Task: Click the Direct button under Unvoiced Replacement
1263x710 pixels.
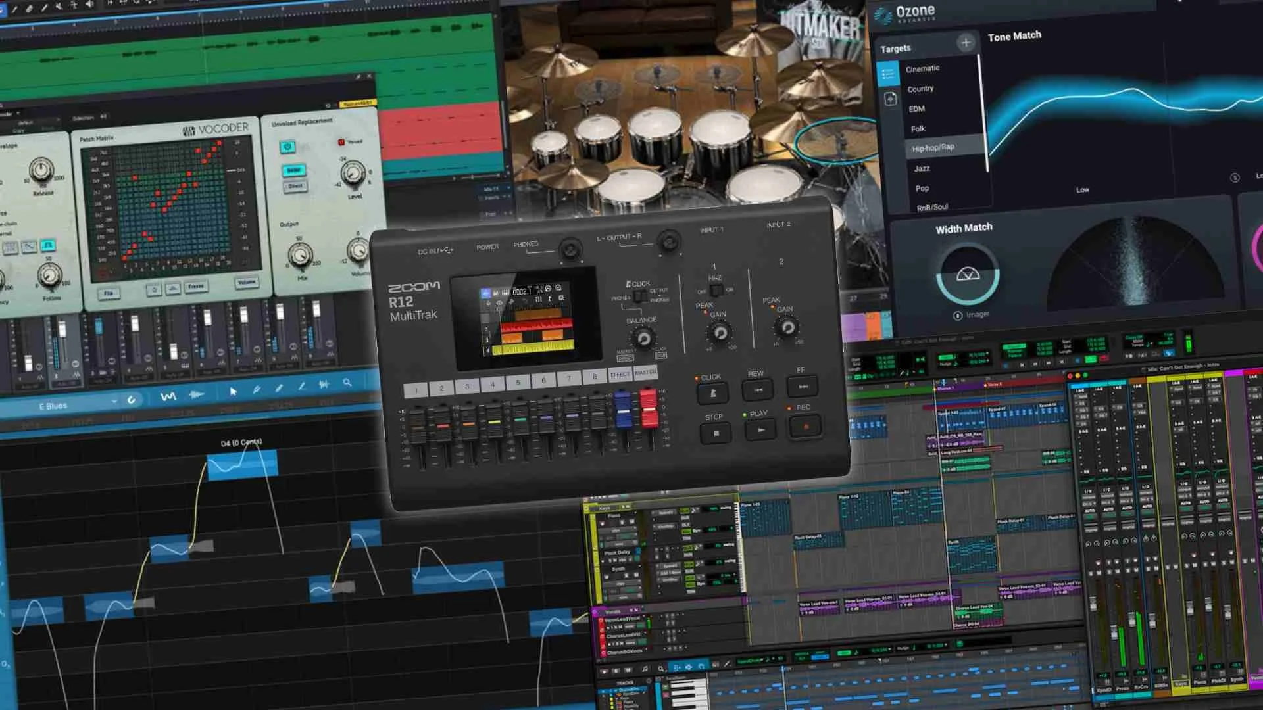Action: [295, 187]
